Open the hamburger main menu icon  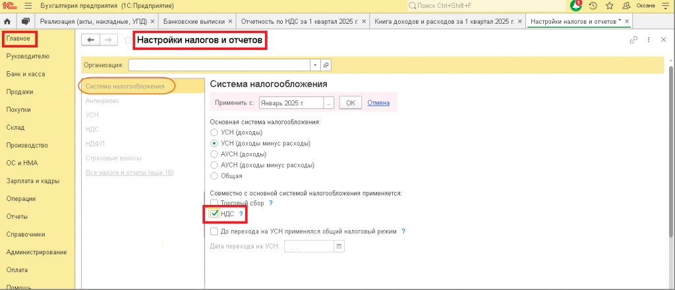[28, 6]
